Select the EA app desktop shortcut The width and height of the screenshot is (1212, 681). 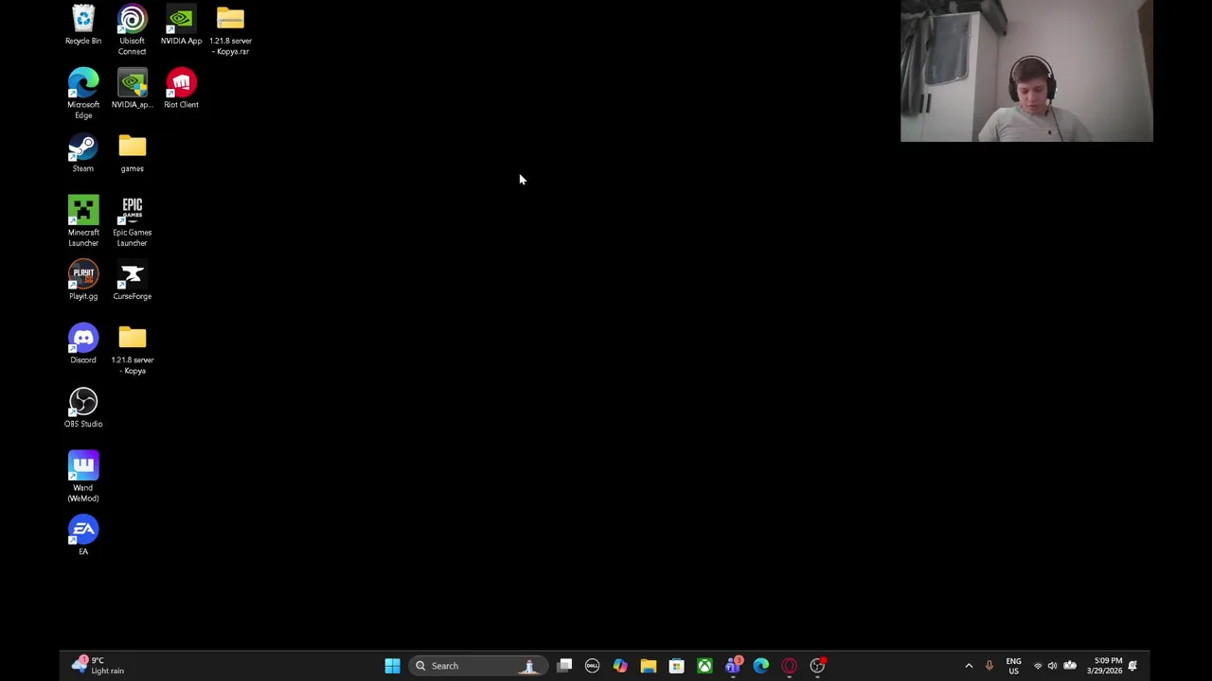83,535
